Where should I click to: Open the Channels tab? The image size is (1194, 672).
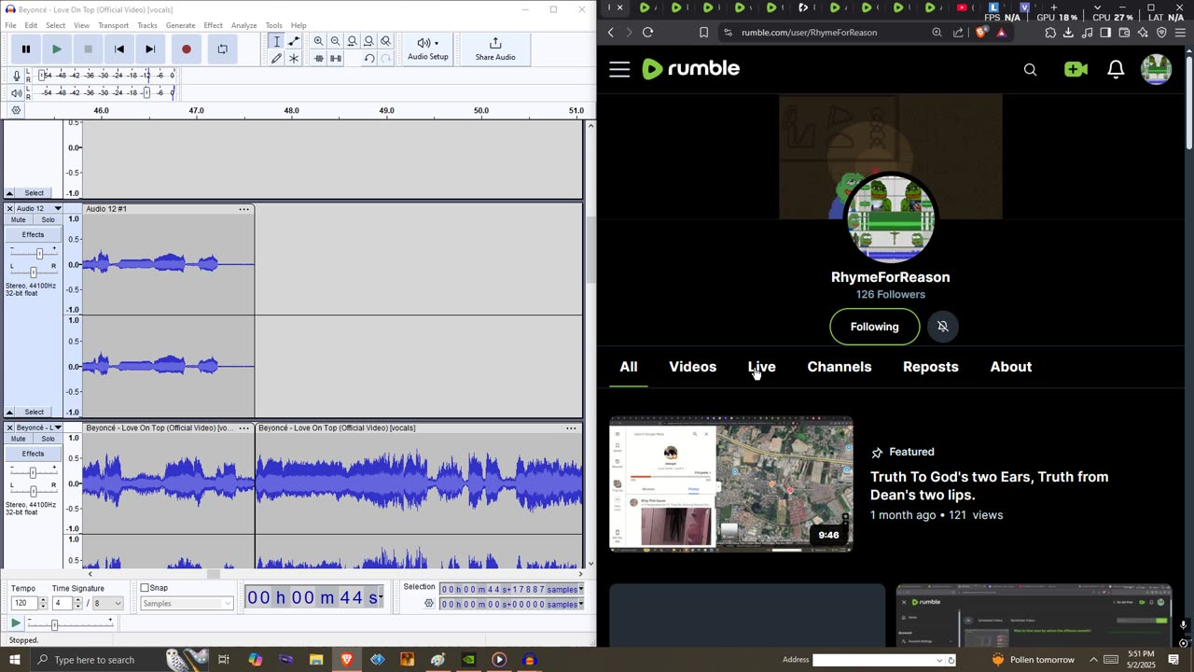pyautogui.click(x=839, y=367)
